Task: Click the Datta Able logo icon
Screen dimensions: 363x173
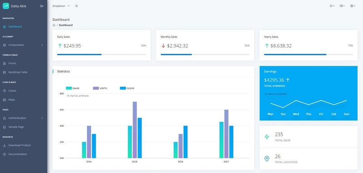Action: coord(6,6)
